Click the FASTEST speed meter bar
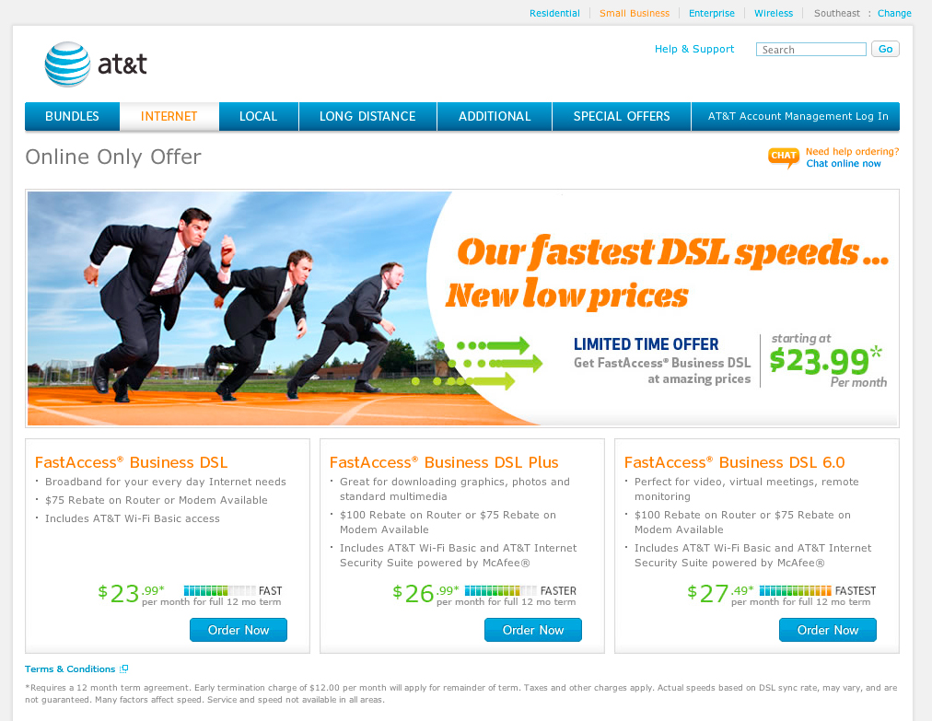The image size is (932, 721). pyautogui.click(x=796, y=591)
